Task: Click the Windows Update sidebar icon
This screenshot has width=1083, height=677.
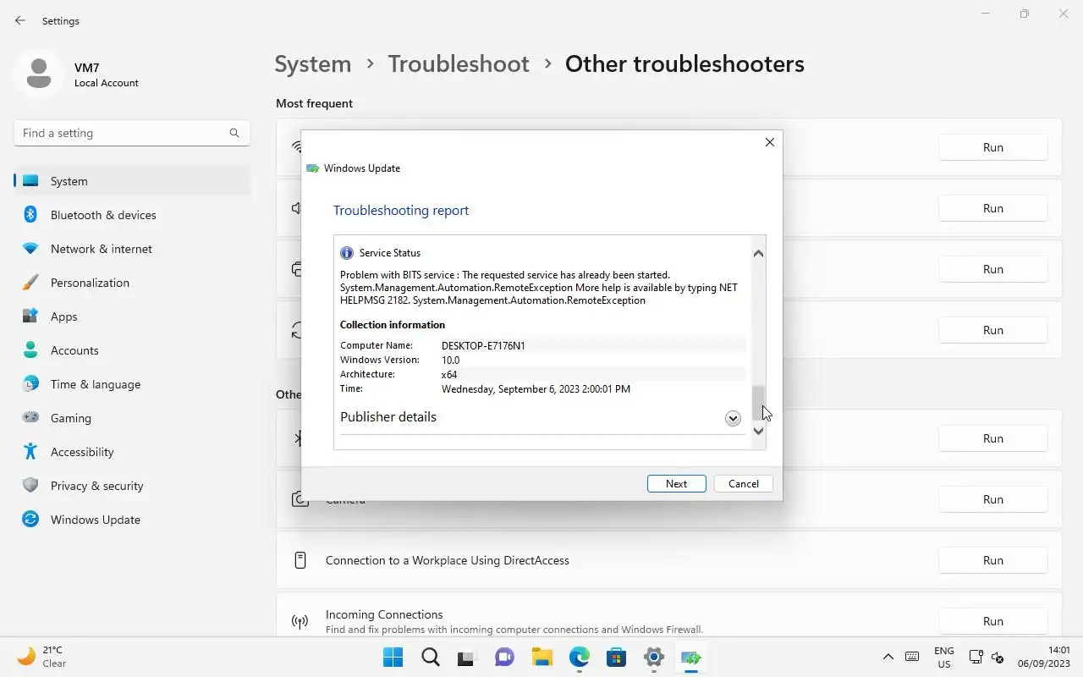Action: (30, 520)
